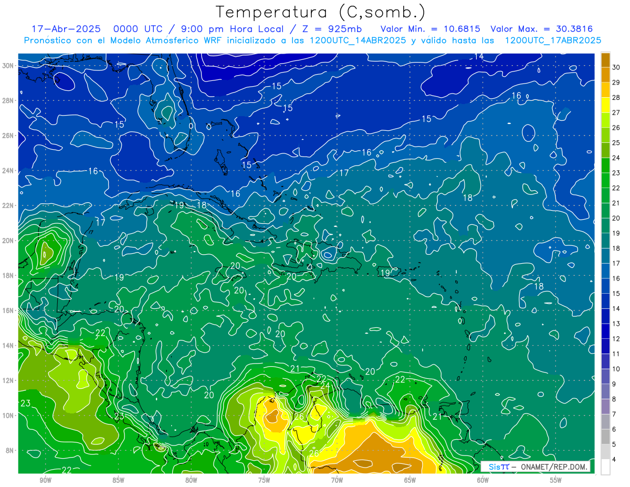Click the legend scale label '25'
The image size is (630, 487).
(x=616, y=143)
